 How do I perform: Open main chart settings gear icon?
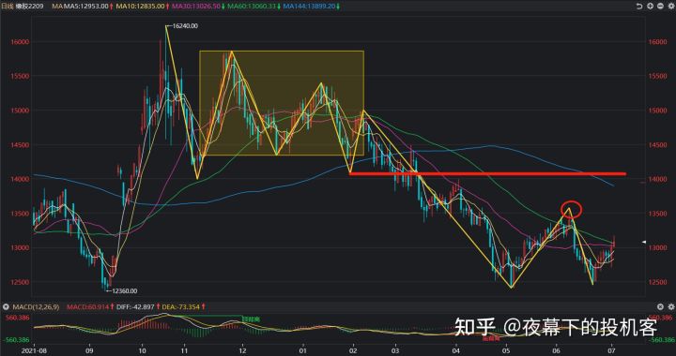tap(670, 6)
